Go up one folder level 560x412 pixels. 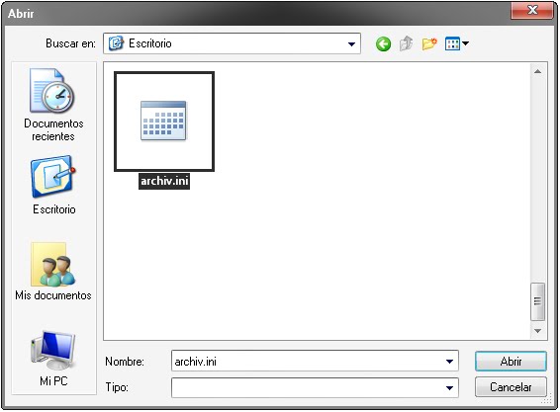coord(406,43)
